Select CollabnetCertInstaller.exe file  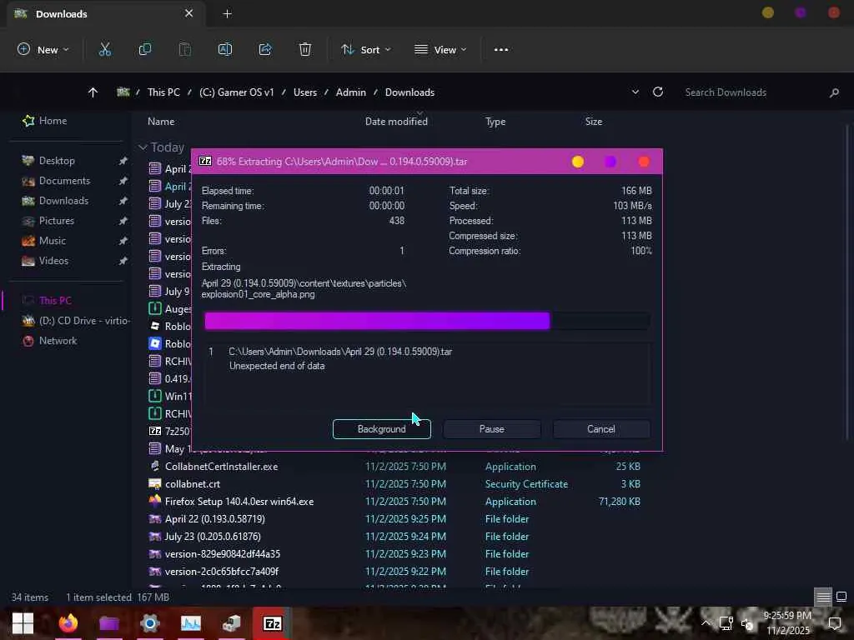(x=221, y=467)
